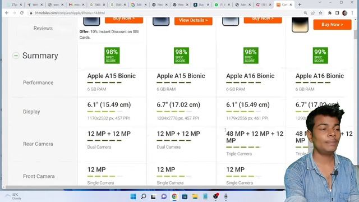Click the browser back arrow

(7, 13)
